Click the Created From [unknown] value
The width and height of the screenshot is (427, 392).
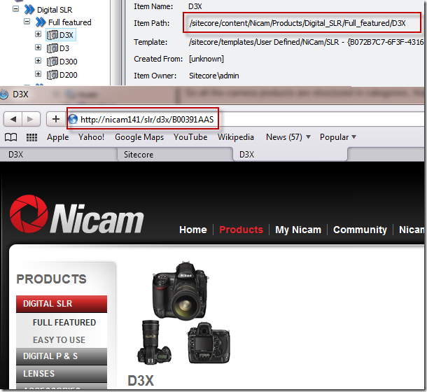pyautogui.click(x=206, y=59)
